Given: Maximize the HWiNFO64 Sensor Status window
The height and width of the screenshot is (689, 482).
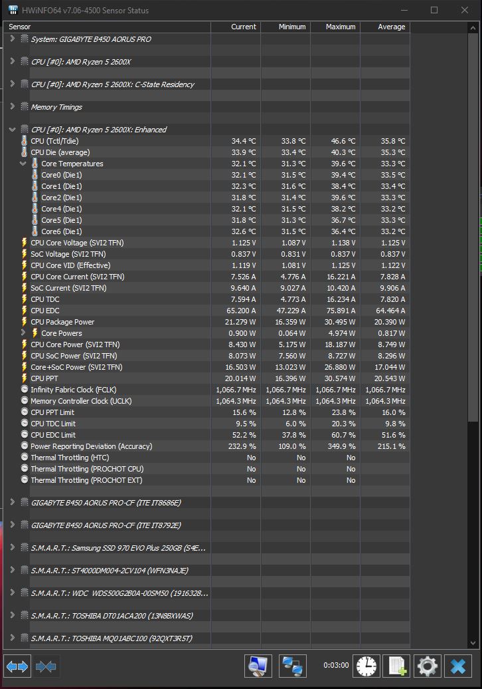Looking at the screenshot, I should pyautogui.click(x=434, y=10).
